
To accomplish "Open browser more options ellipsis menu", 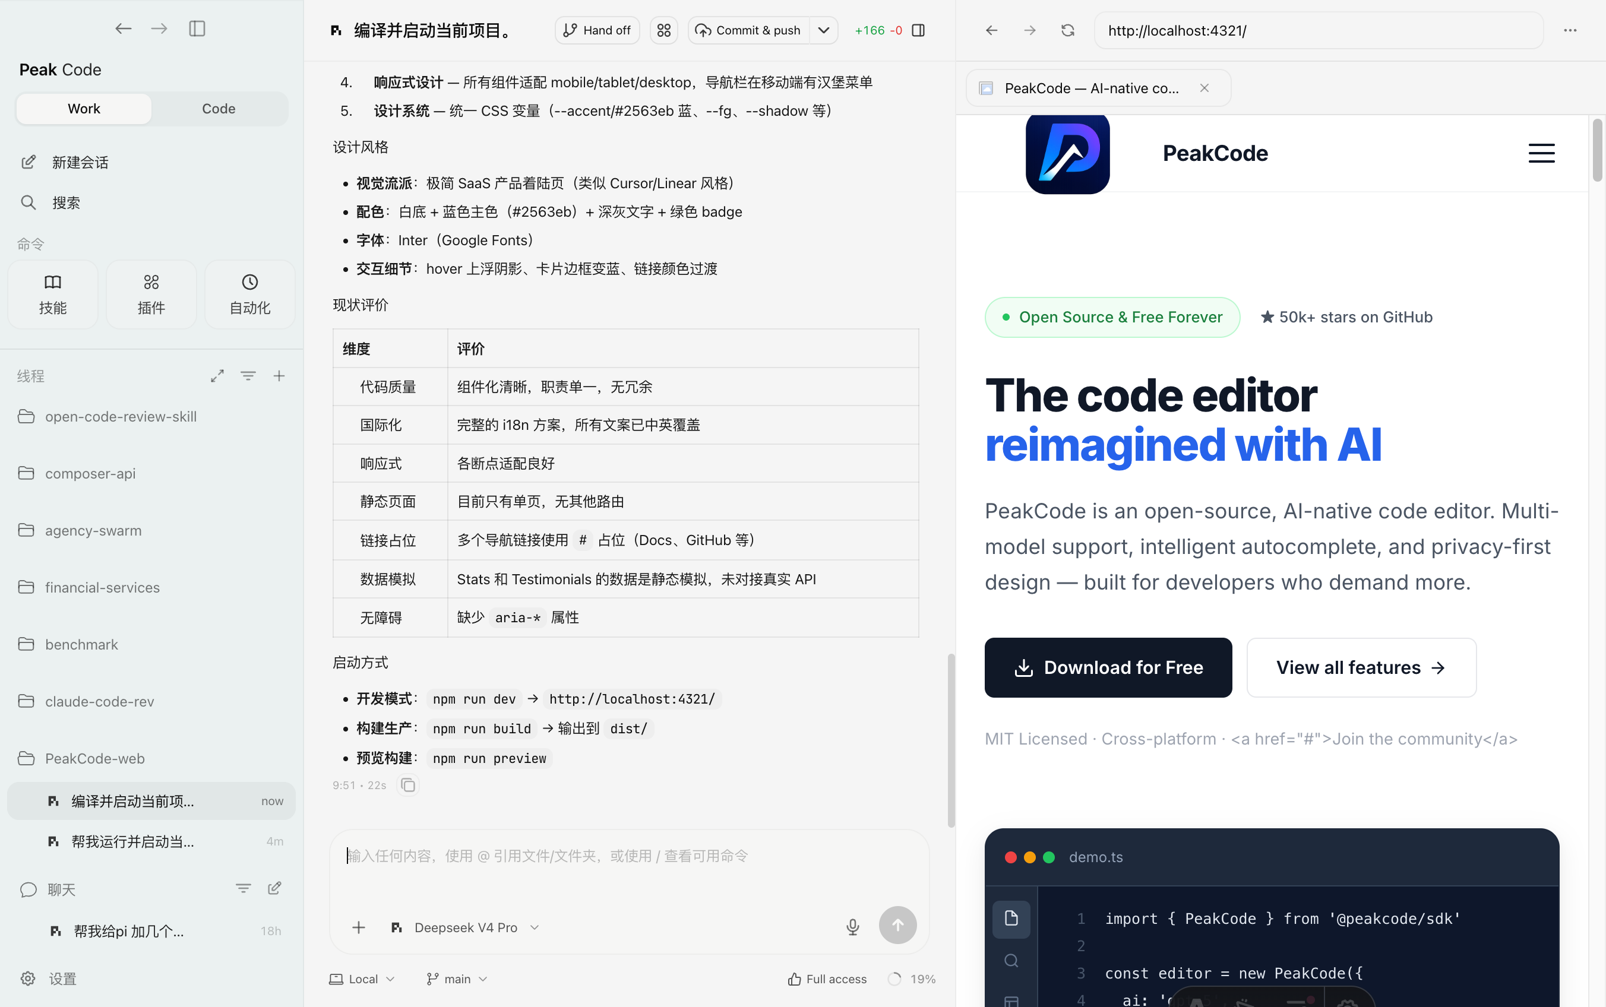I will [1570, 31].
